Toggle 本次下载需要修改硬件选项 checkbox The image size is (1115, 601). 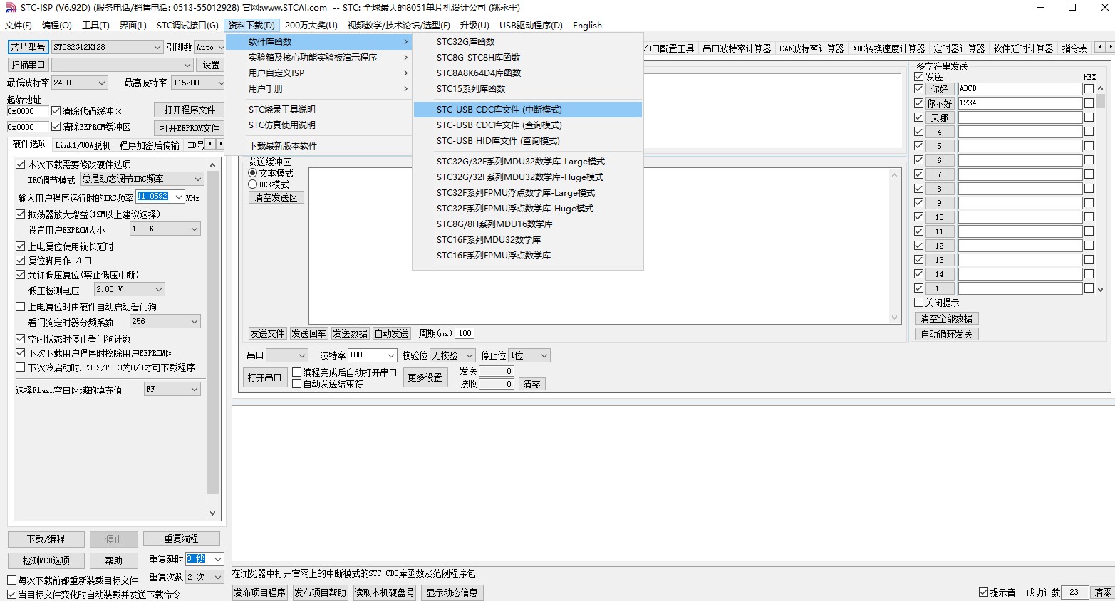[x=21, y=164]
